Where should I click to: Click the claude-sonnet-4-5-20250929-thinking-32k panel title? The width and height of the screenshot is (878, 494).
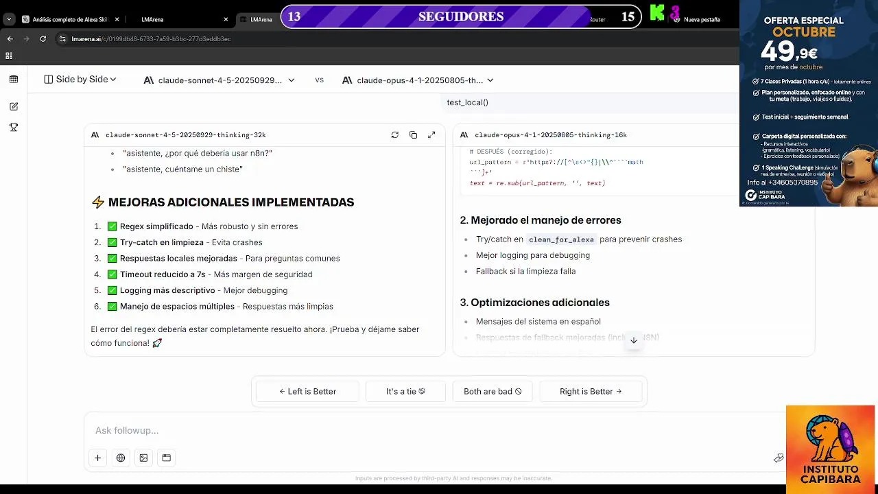[x=185, y=135]
